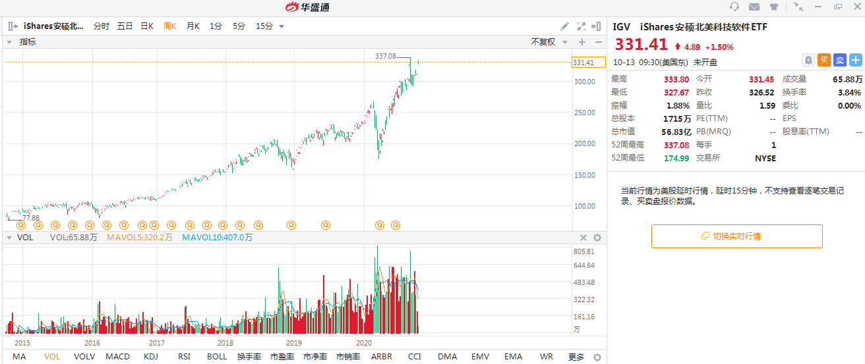Zoom in chart with plus button
The height and width of the screenshot is (364, 865).
coord(582,41)
